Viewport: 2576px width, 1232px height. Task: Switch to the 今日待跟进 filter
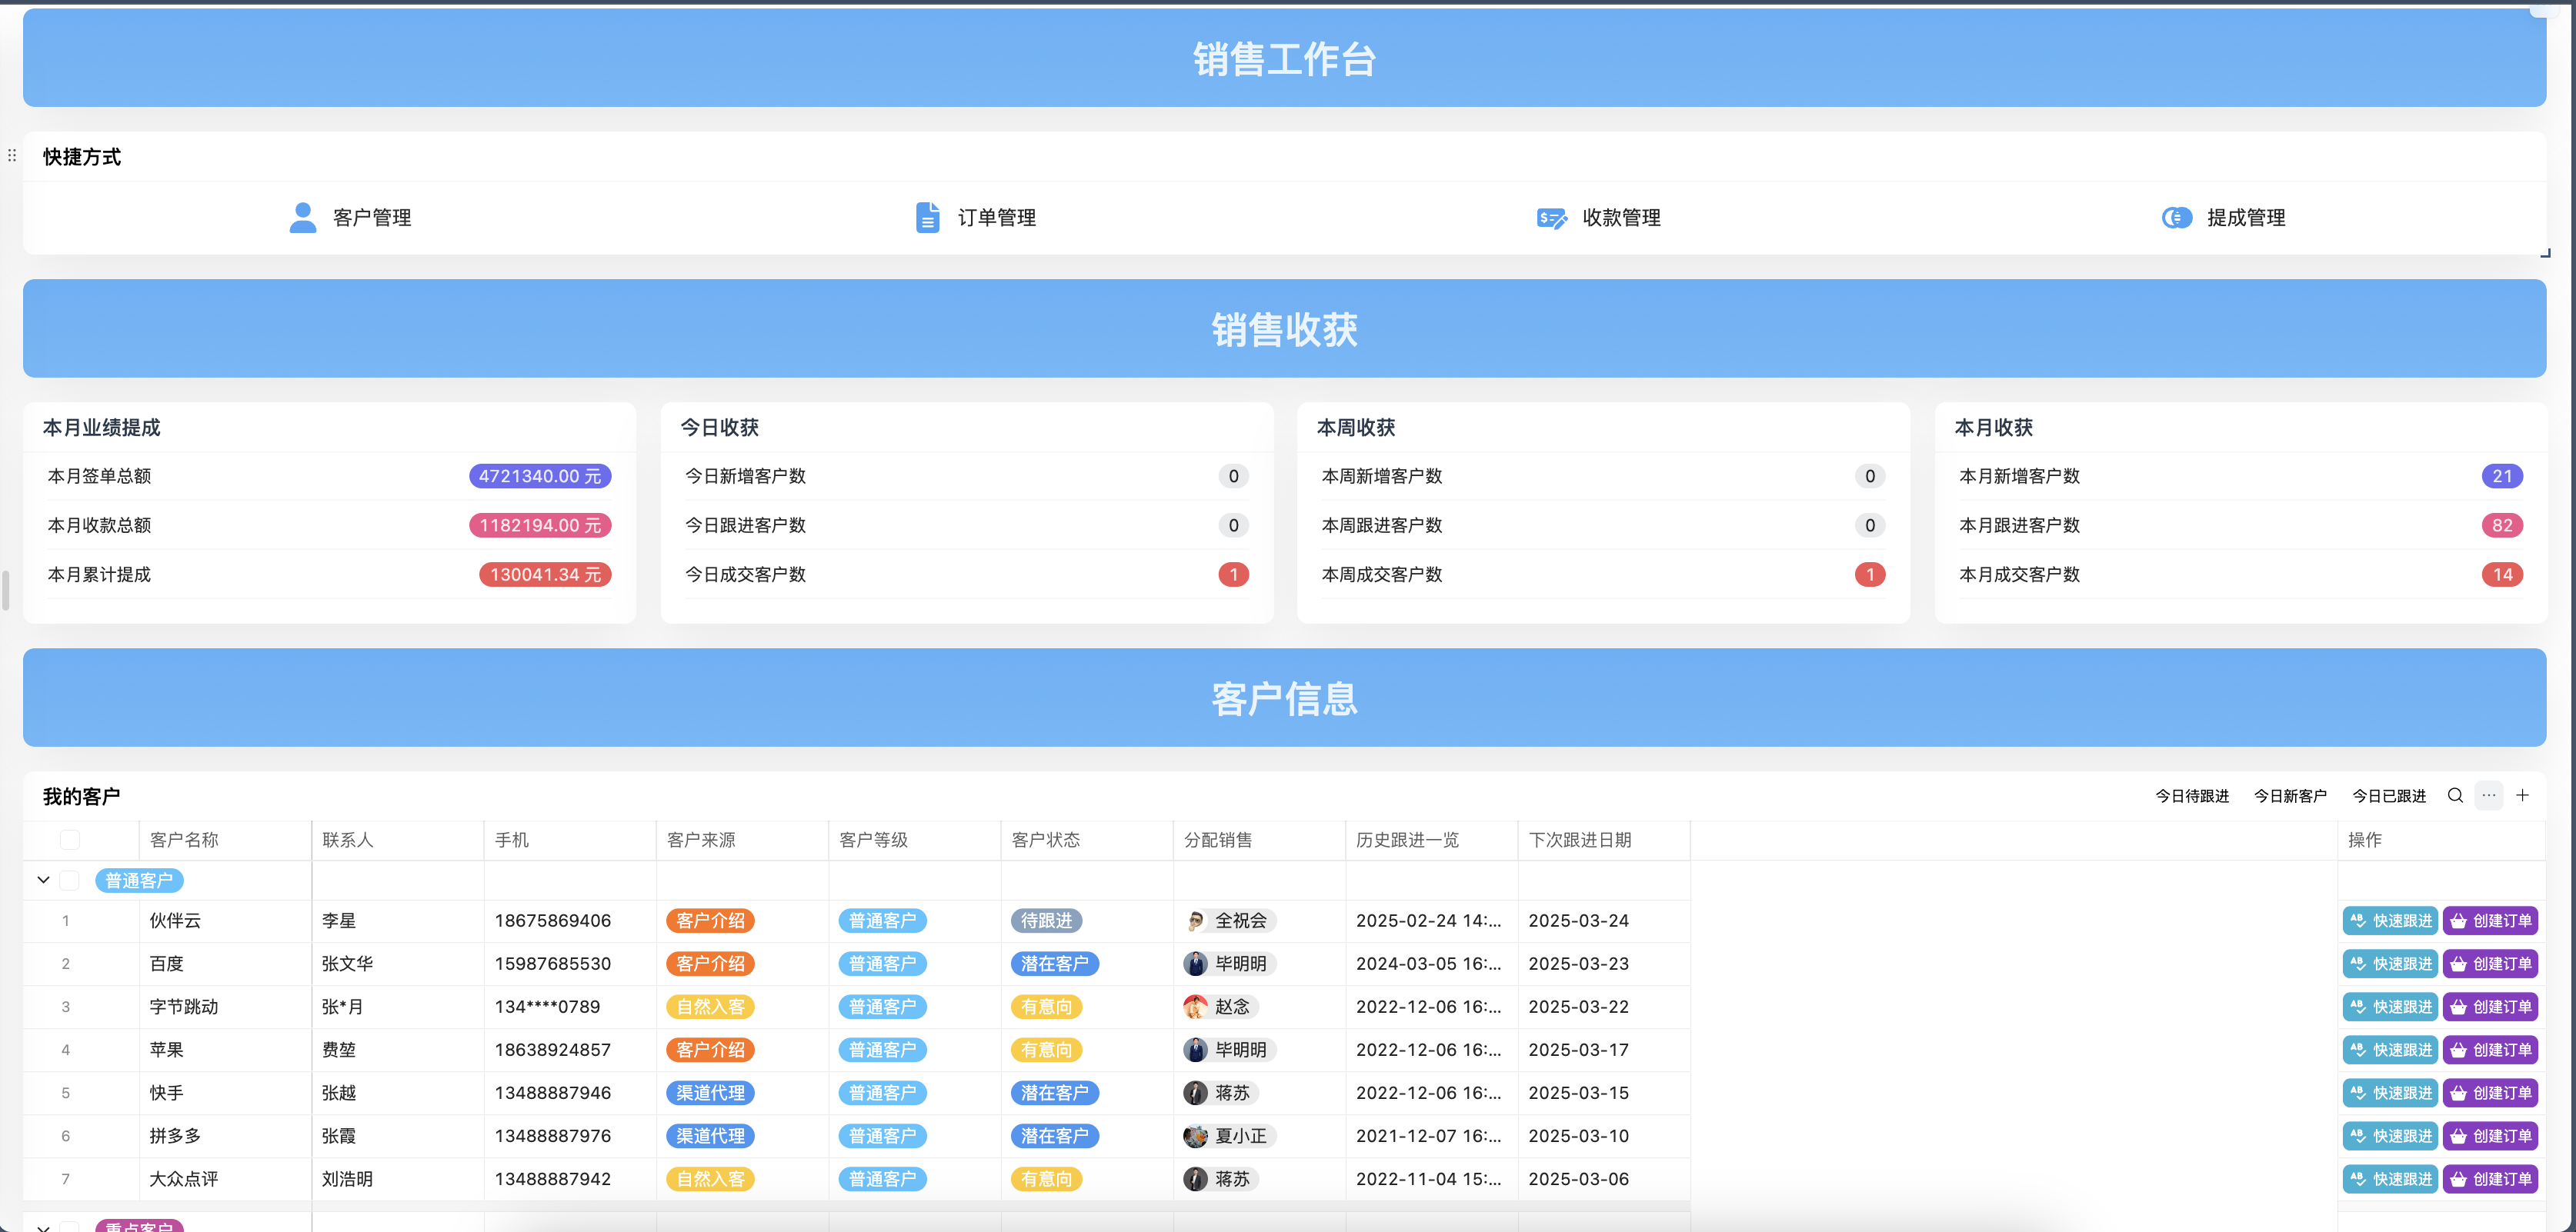point(2192,795)
